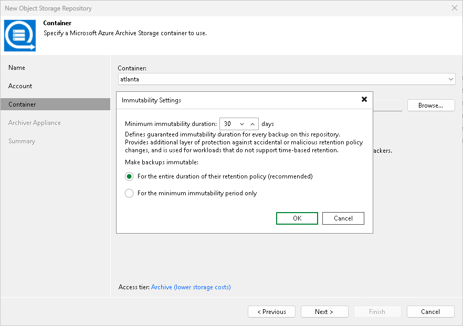Open the Container dropdown list
This screenshot has height=326, width=463.
click(450, 79)
